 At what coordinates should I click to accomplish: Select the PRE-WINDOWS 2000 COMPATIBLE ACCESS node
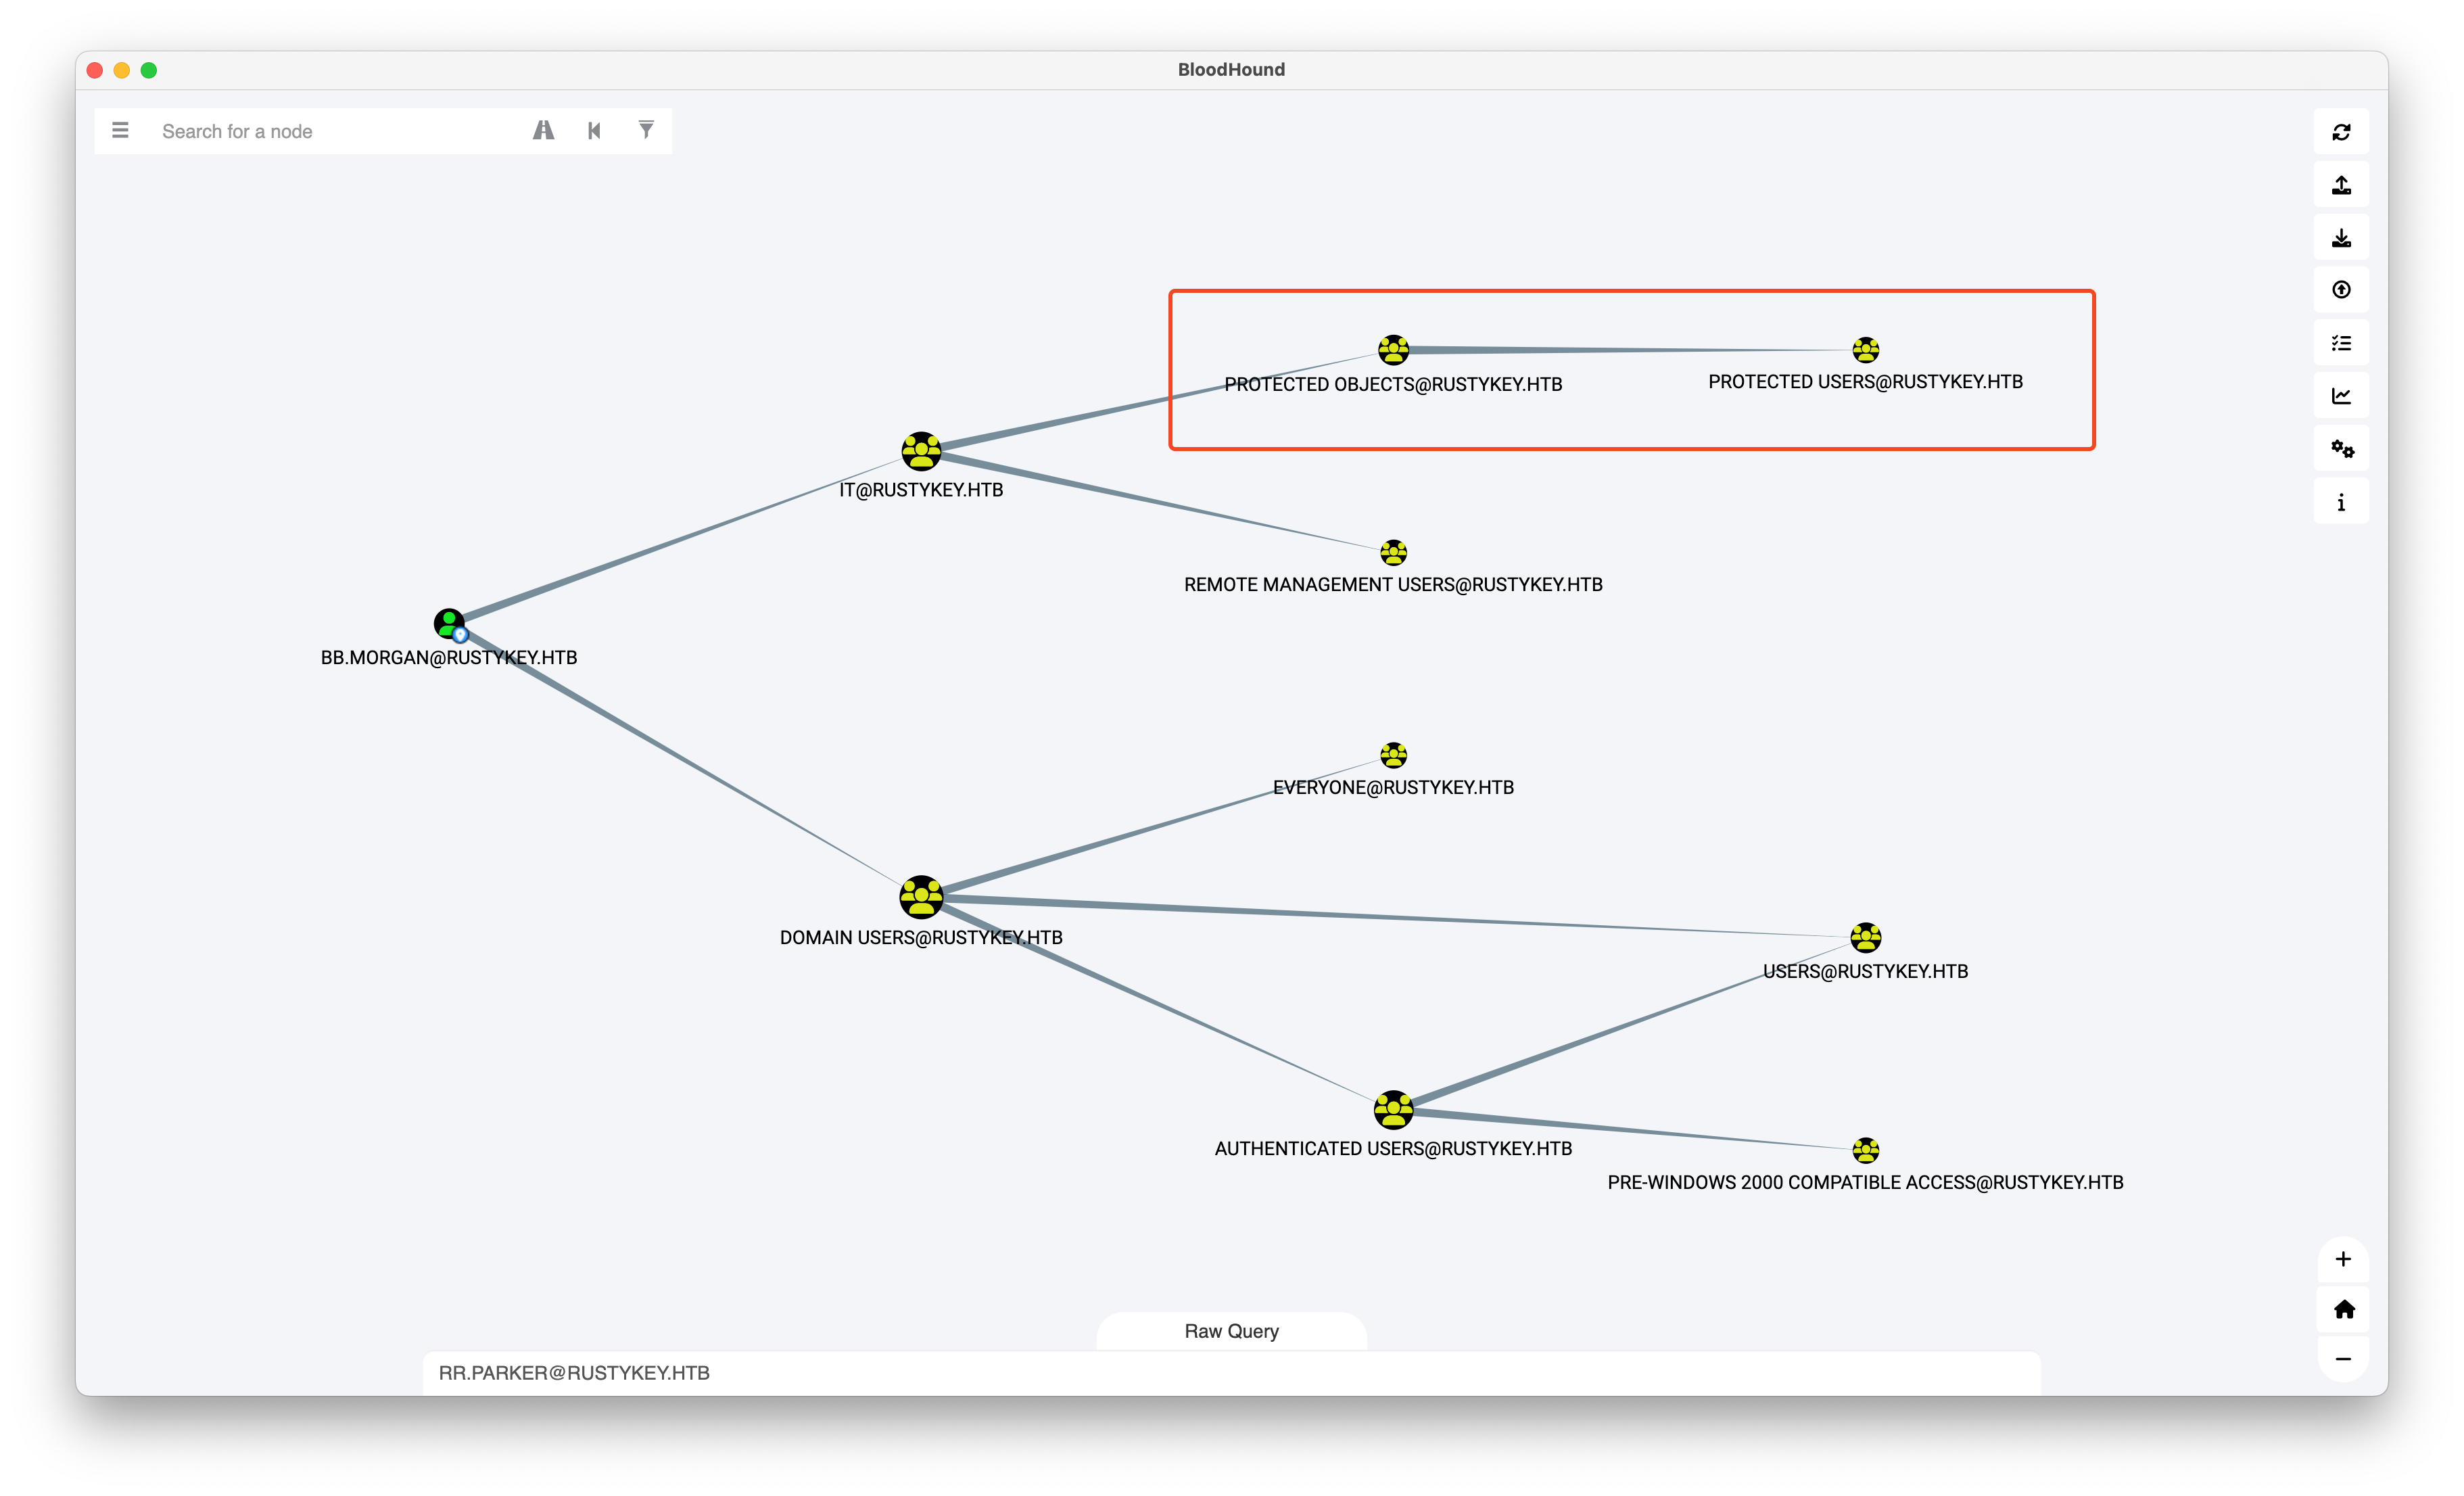(1865, 1150)
